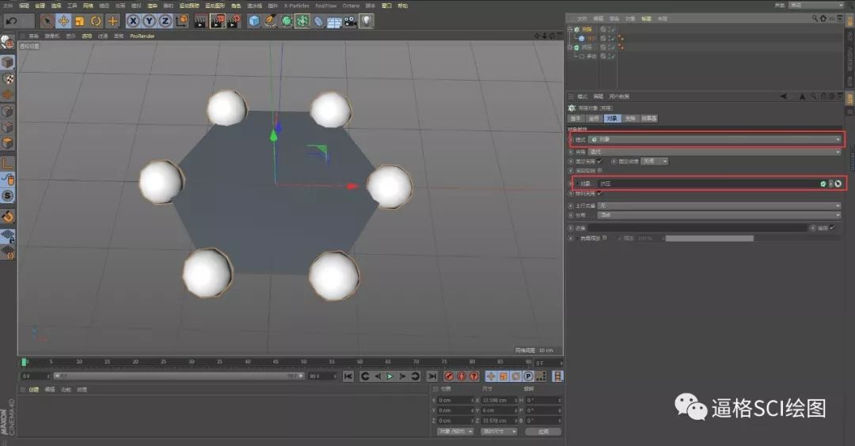Activate the Move tool in top toolbar
Image resolution: width=855 pixels, height=446 pixels.
64,21
